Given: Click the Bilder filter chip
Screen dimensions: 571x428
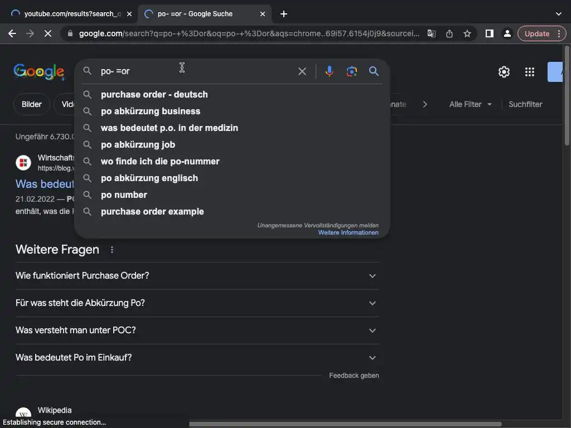Looking at the screenshot, I should pyautogui.click(x=32, y=104).
